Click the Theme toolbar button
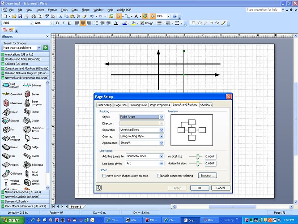This screenshot has height=224, width=298. point(147,23)
